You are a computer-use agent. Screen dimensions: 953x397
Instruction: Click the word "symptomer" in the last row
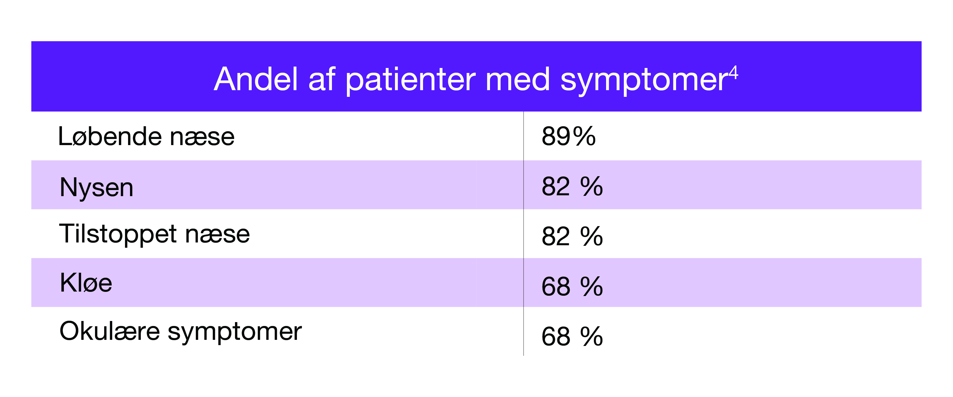point(234,332)
